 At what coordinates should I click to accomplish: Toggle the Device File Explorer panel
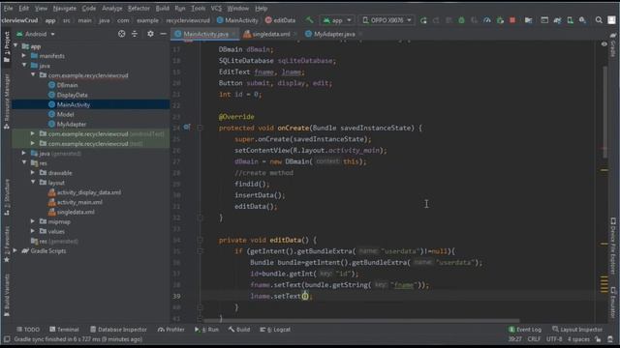coord(612,246)
